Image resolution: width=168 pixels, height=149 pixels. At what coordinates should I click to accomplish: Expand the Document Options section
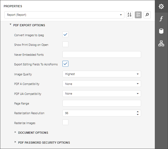click(x=15, y=132)
